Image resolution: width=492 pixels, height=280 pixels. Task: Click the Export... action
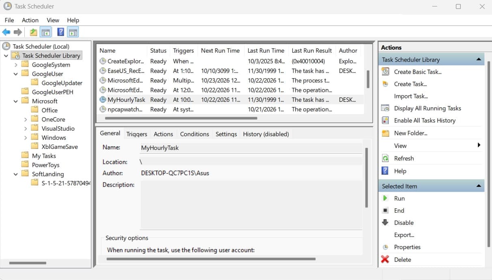click(x=404, y=235)
